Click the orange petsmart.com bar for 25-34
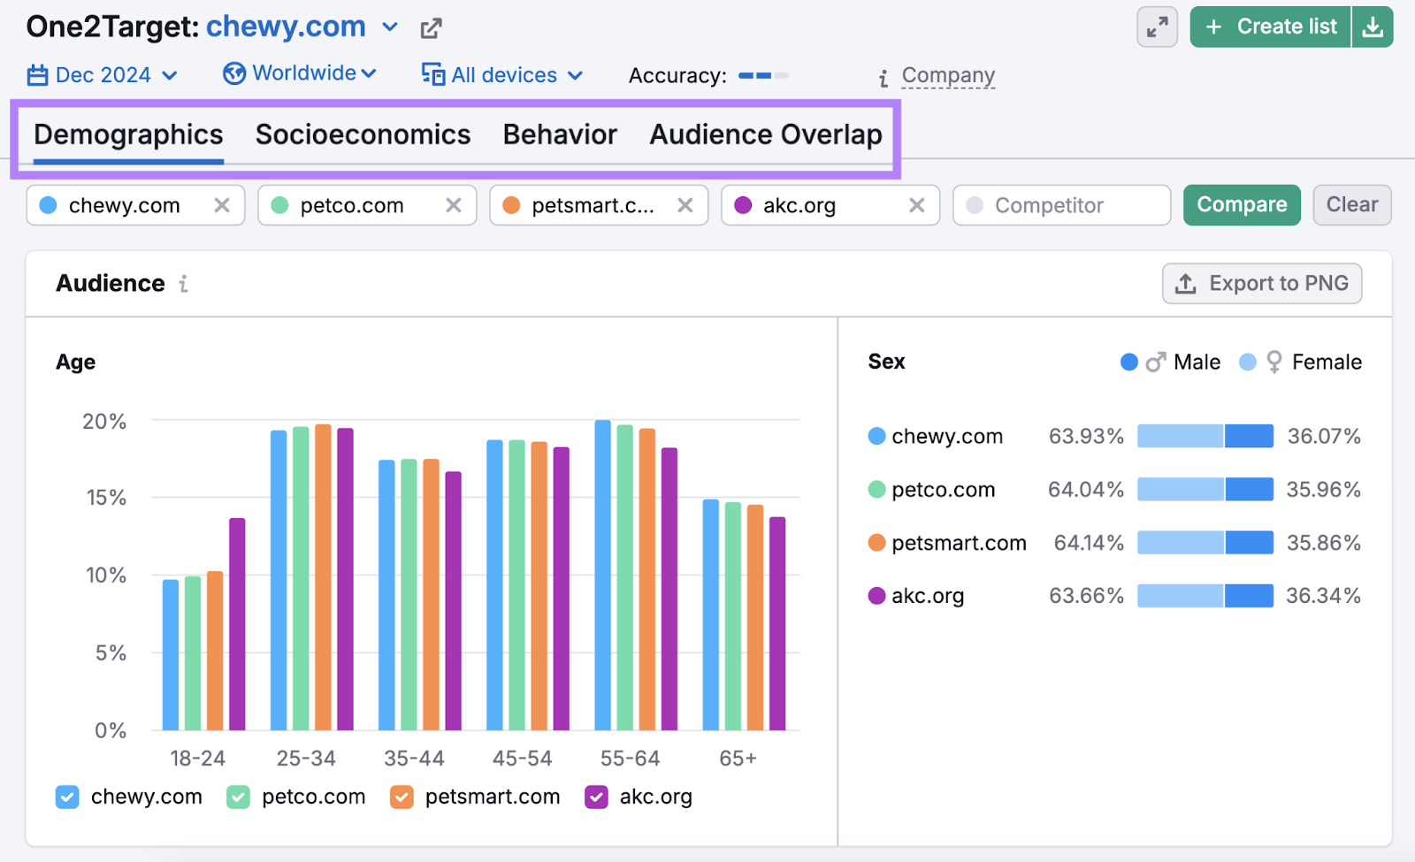 click(323, 577)
